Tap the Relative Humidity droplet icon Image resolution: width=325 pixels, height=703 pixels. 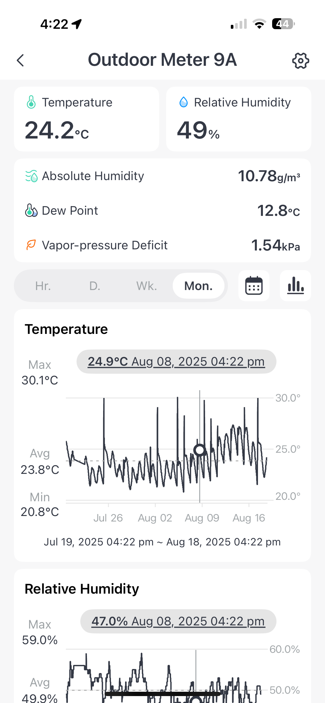(183, 102)
